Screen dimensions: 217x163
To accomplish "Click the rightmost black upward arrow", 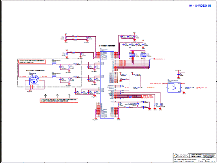I will click(69, 96).
